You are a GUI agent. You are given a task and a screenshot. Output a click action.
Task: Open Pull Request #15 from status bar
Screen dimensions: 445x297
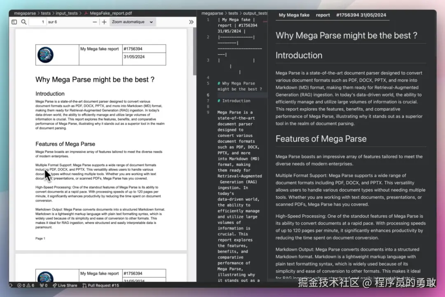click(x=101, y=285)
